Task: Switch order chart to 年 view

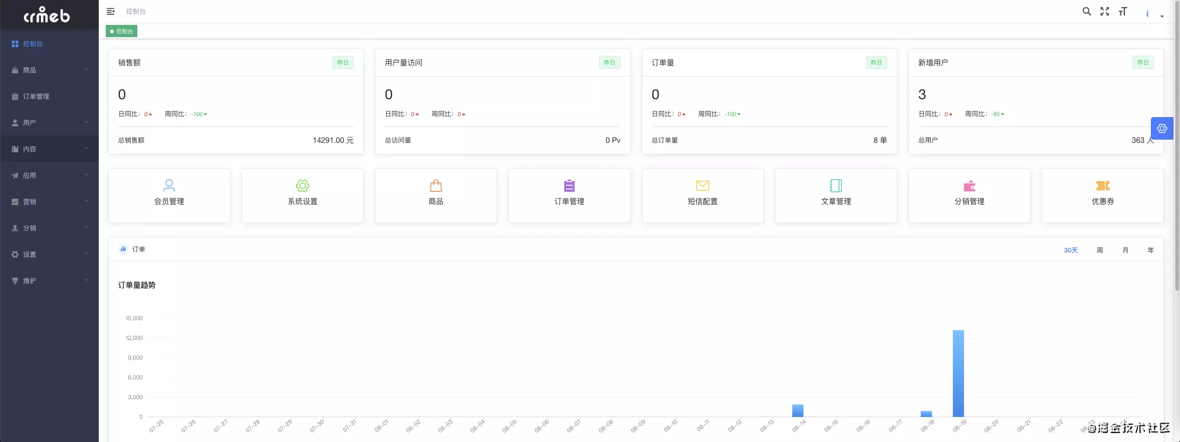Action: pyautogui.click(x=1151, y=250)
